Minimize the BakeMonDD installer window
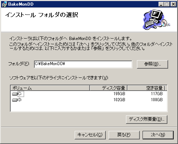178x144 pixels. point(161,4)
